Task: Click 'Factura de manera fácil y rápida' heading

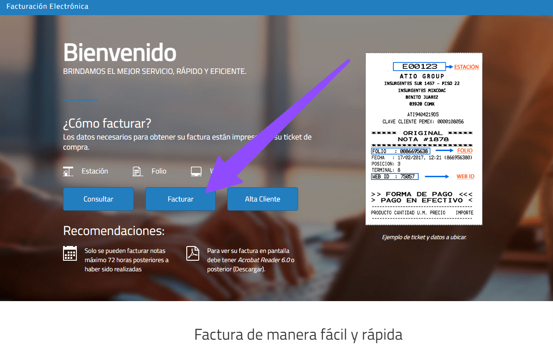Action: pos(299,334)
